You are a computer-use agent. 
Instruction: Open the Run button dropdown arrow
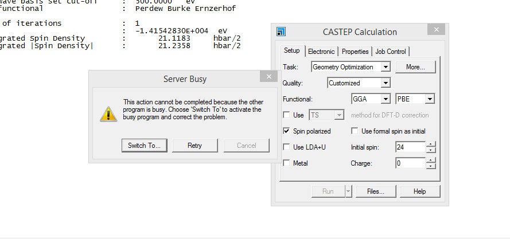click(x=348, y=191)
